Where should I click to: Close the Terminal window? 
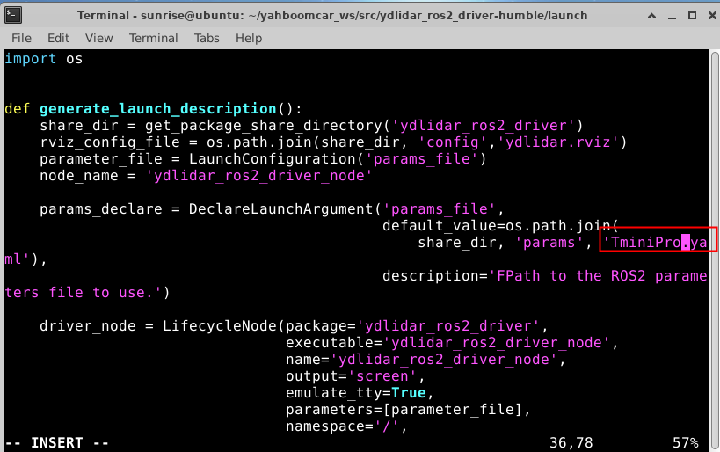[712, 16]
